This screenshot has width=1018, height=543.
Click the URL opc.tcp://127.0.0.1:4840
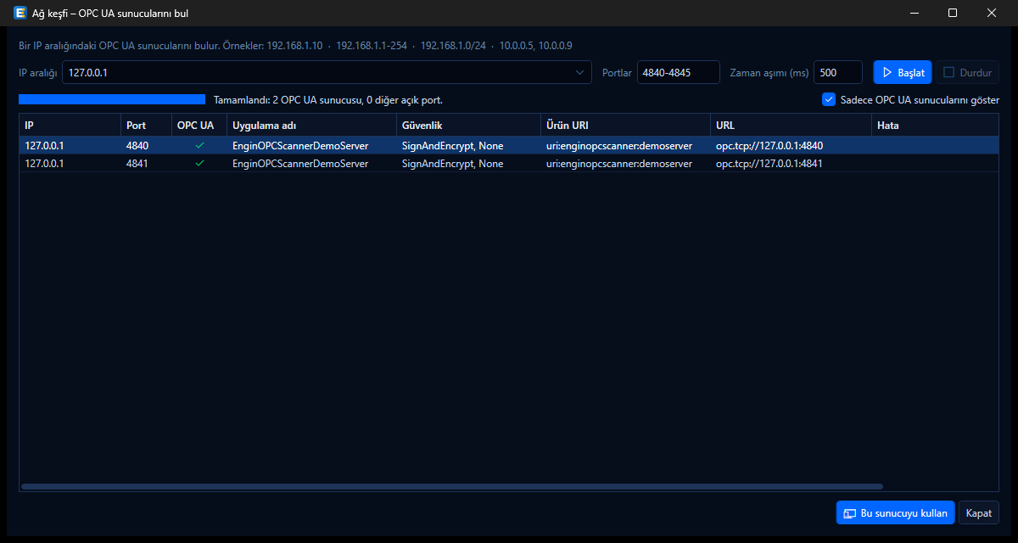769,146
